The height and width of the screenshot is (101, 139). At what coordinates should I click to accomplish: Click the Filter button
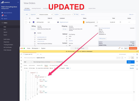(76, 14)
